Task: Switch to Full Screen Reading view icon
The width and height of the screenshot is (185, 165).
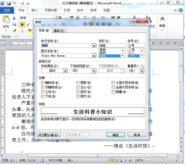Action: [116, 160]
